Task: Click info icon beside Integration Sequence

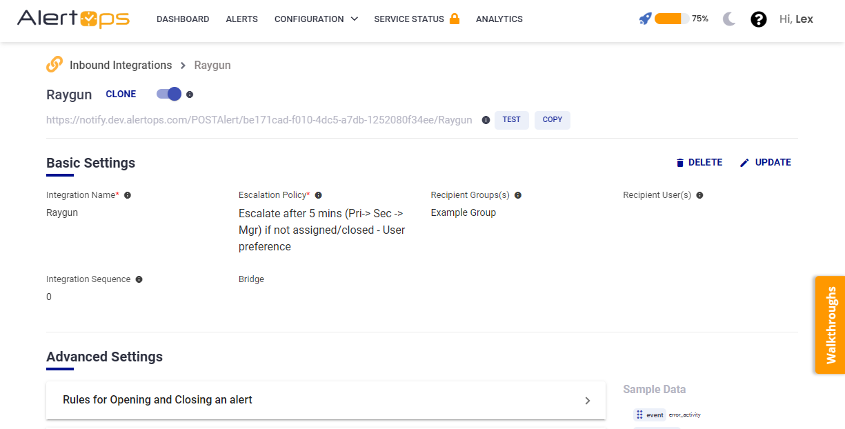Action: tap(139, 279)
